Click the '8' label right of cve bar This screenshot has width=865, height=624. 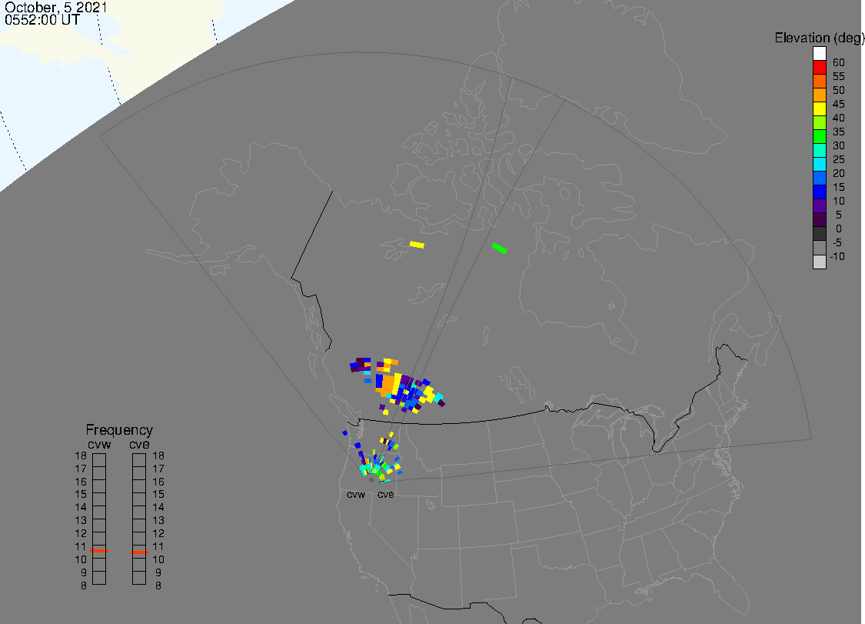click(158, 586)
